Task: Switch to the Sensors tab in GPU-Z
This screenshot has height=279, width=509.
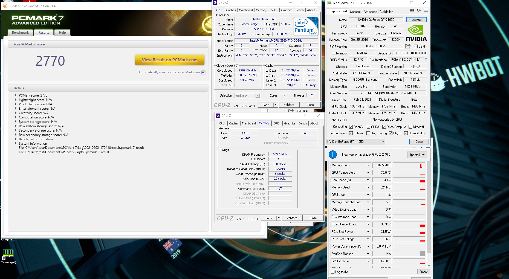Action: (x=355, y=12)
